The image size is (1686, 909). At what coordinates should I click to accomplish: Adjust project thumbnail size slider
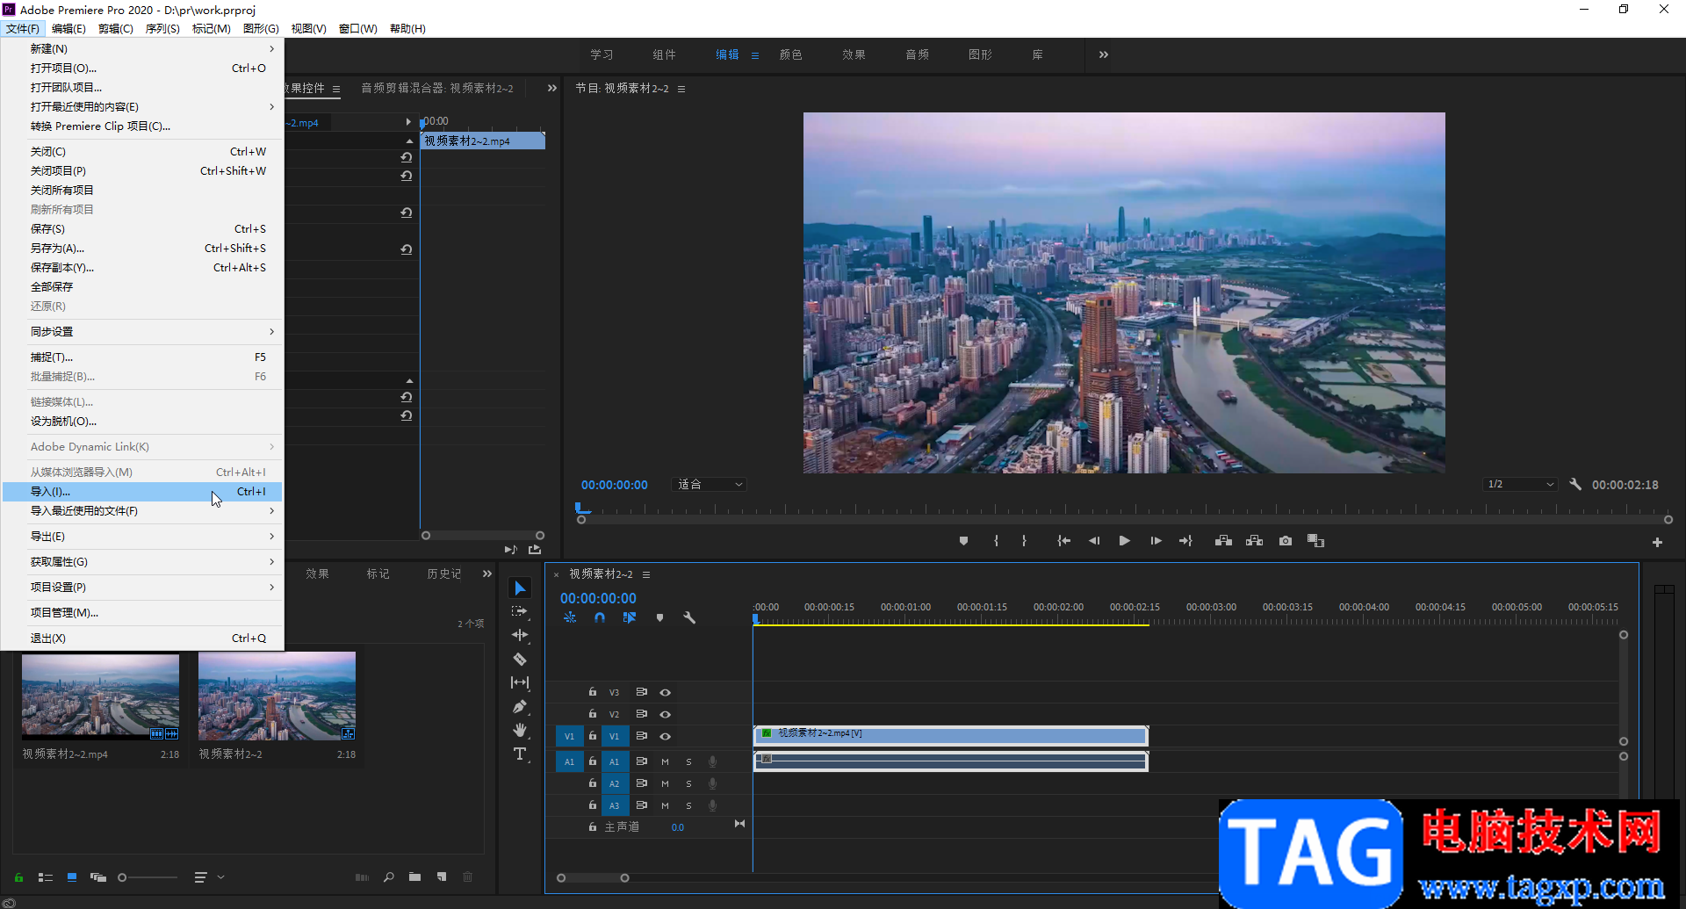tap(123, 877)
